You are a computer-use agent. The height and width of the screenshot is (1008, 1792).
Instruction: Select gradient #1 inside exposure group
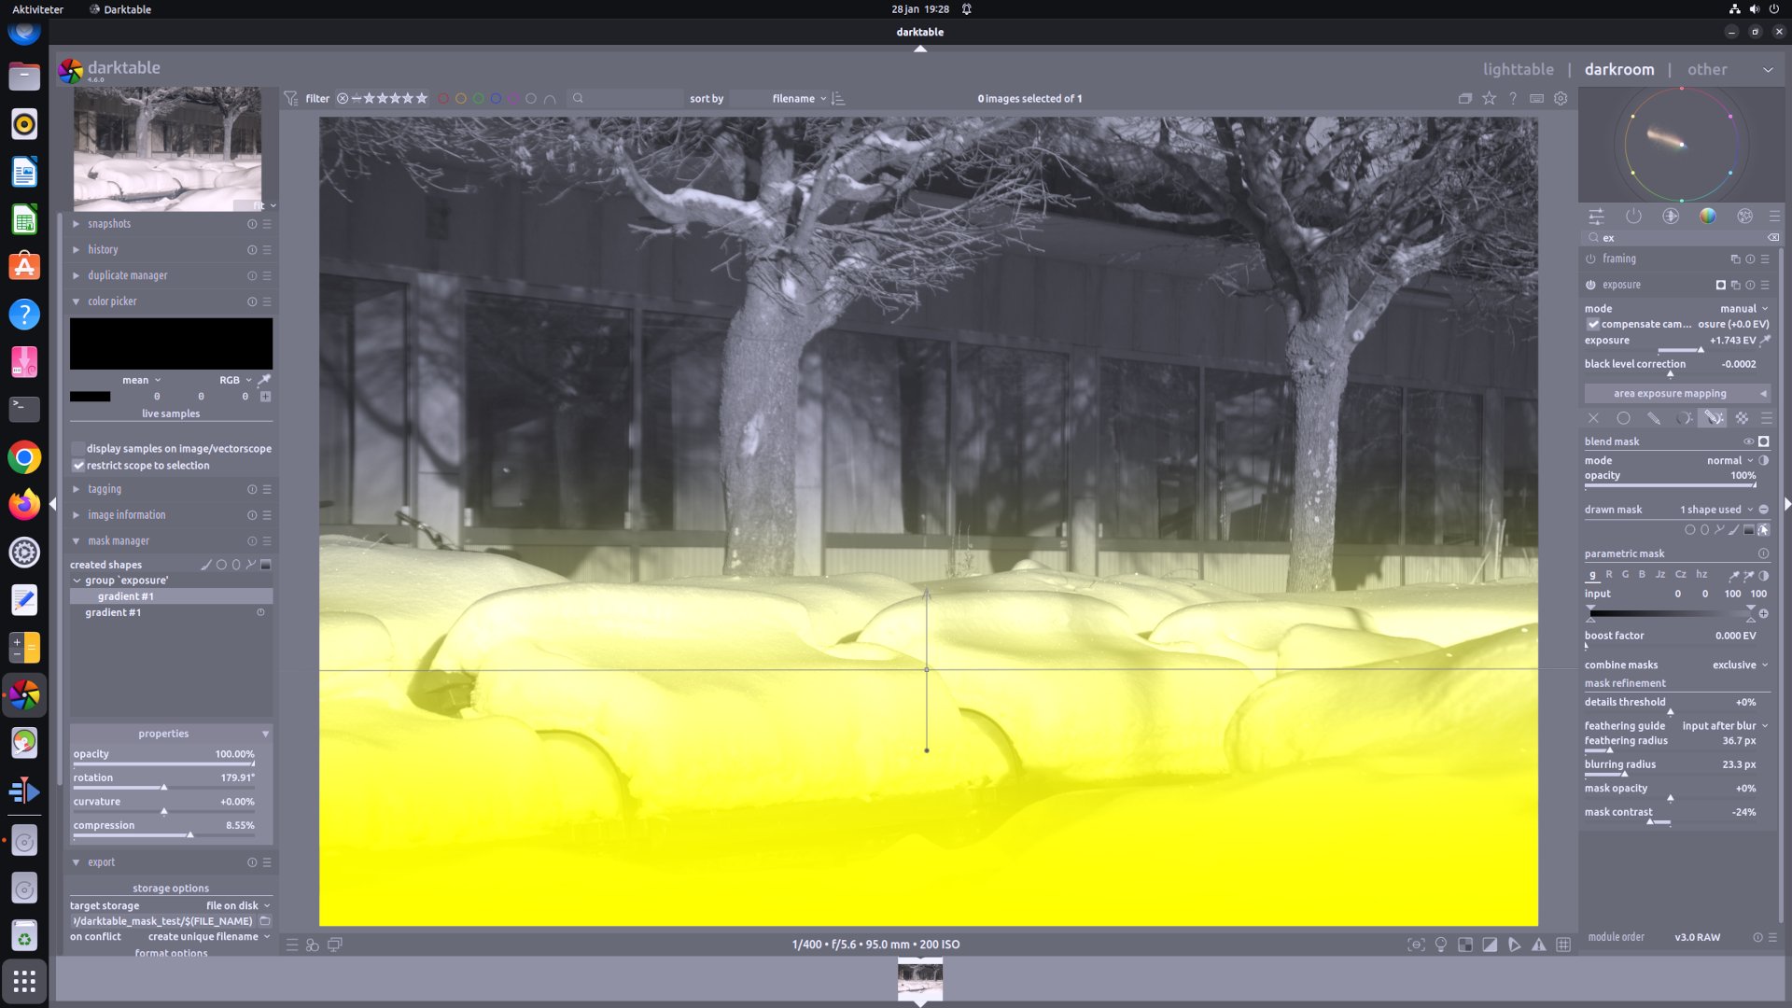pos(126,596)
